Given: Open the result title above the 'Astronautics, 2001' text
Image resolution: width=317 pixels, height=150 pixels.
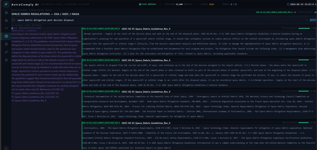Looking at the screenshot, I should 146,123.
